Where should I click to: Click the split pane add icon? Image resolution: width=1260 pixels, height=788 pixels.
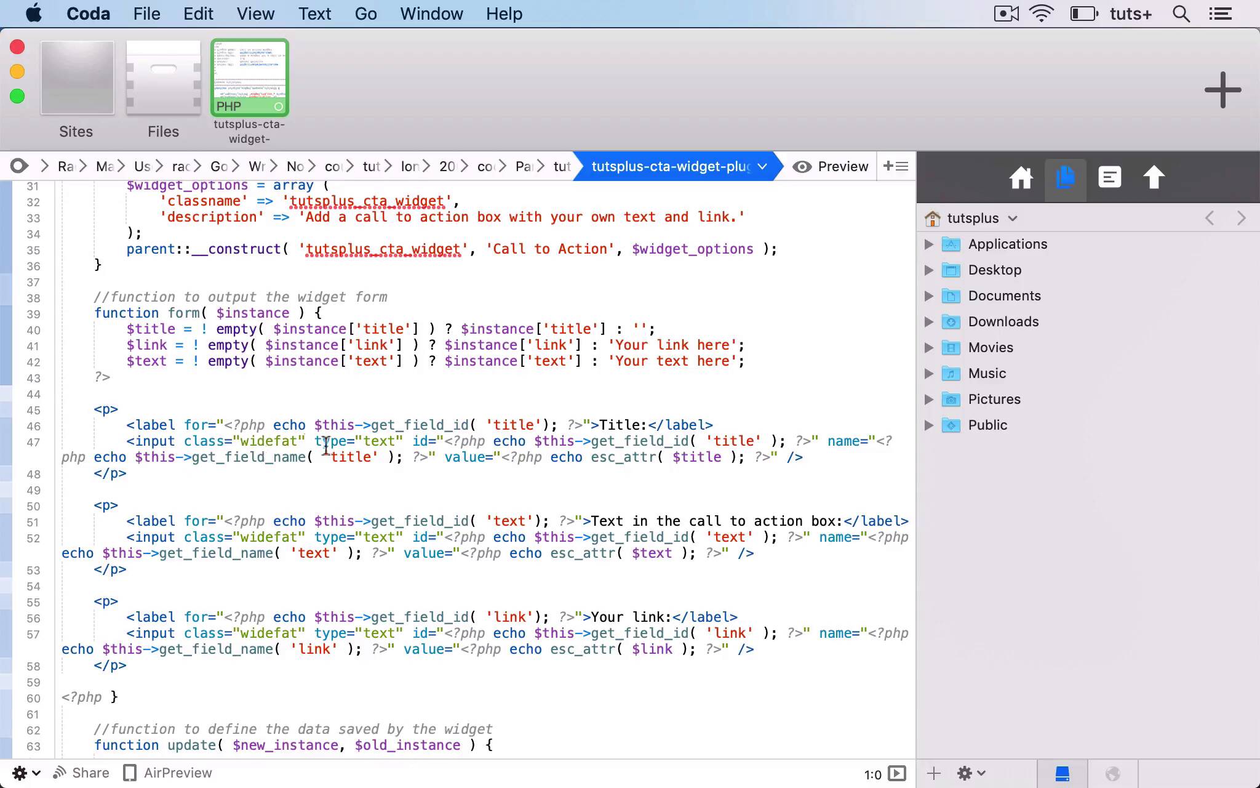895,166
